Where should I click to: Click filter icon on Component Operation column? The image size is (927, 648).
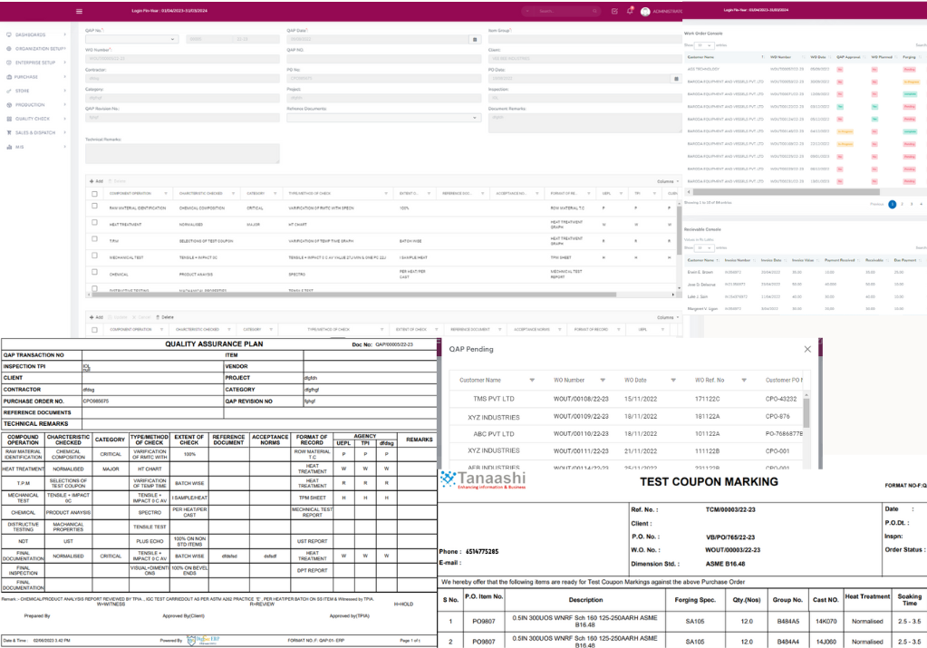point(166,193)
